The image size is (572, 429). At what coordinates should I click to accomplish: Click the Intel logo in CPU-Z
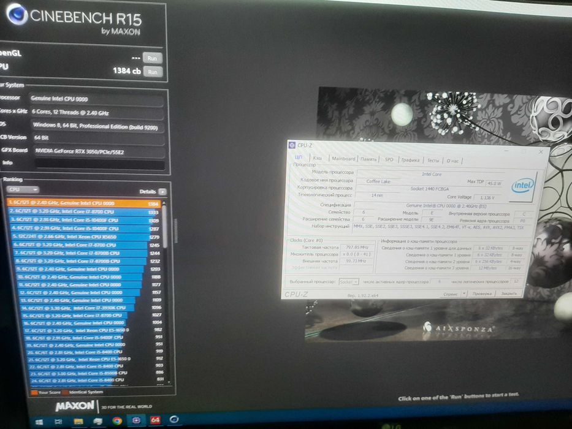tap(522, 186)
